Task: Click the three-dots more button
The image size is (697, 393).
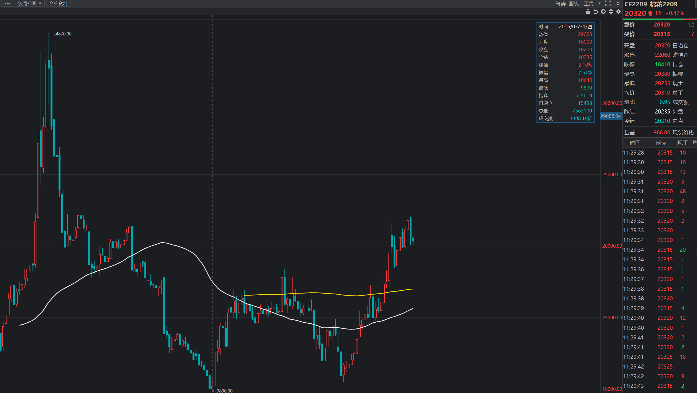Action: 7,4
